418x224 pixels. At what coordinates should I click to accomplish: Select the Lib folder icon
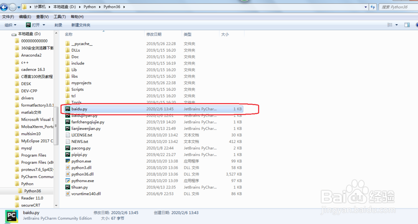point(68,70)
